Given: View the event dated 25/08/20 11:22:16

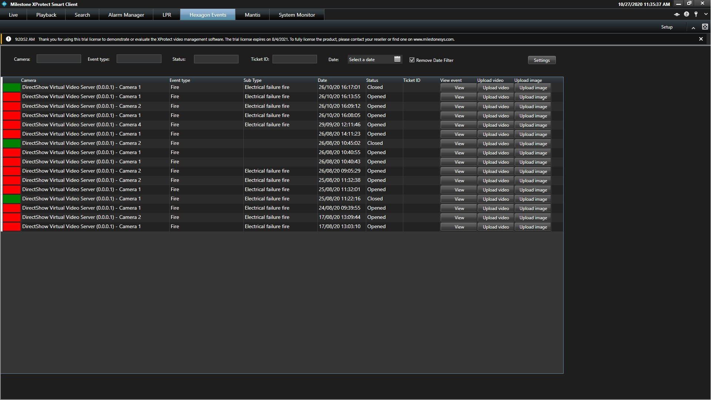Looking at the screenshot, I should 459,199.
